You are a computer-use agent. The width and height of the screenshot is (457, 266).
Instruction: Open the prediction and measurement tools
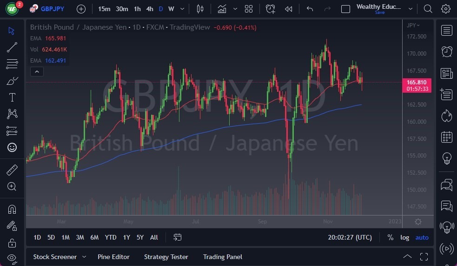tap(12, 131)
